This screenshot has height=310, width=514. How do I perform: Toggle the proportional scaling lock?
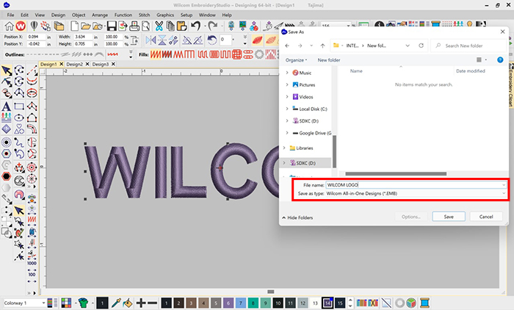tap(134, 40)
